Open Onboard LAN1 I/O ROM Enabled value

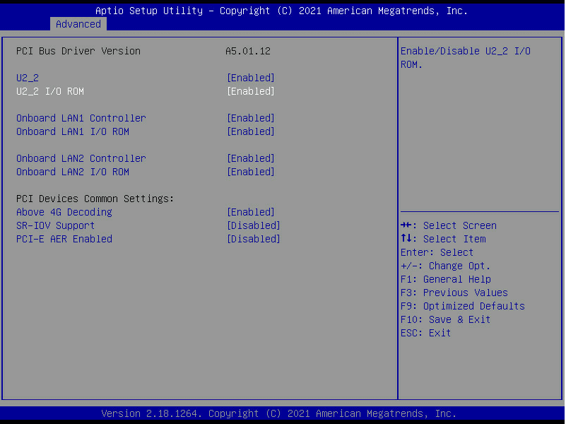(x=251, y=131)
